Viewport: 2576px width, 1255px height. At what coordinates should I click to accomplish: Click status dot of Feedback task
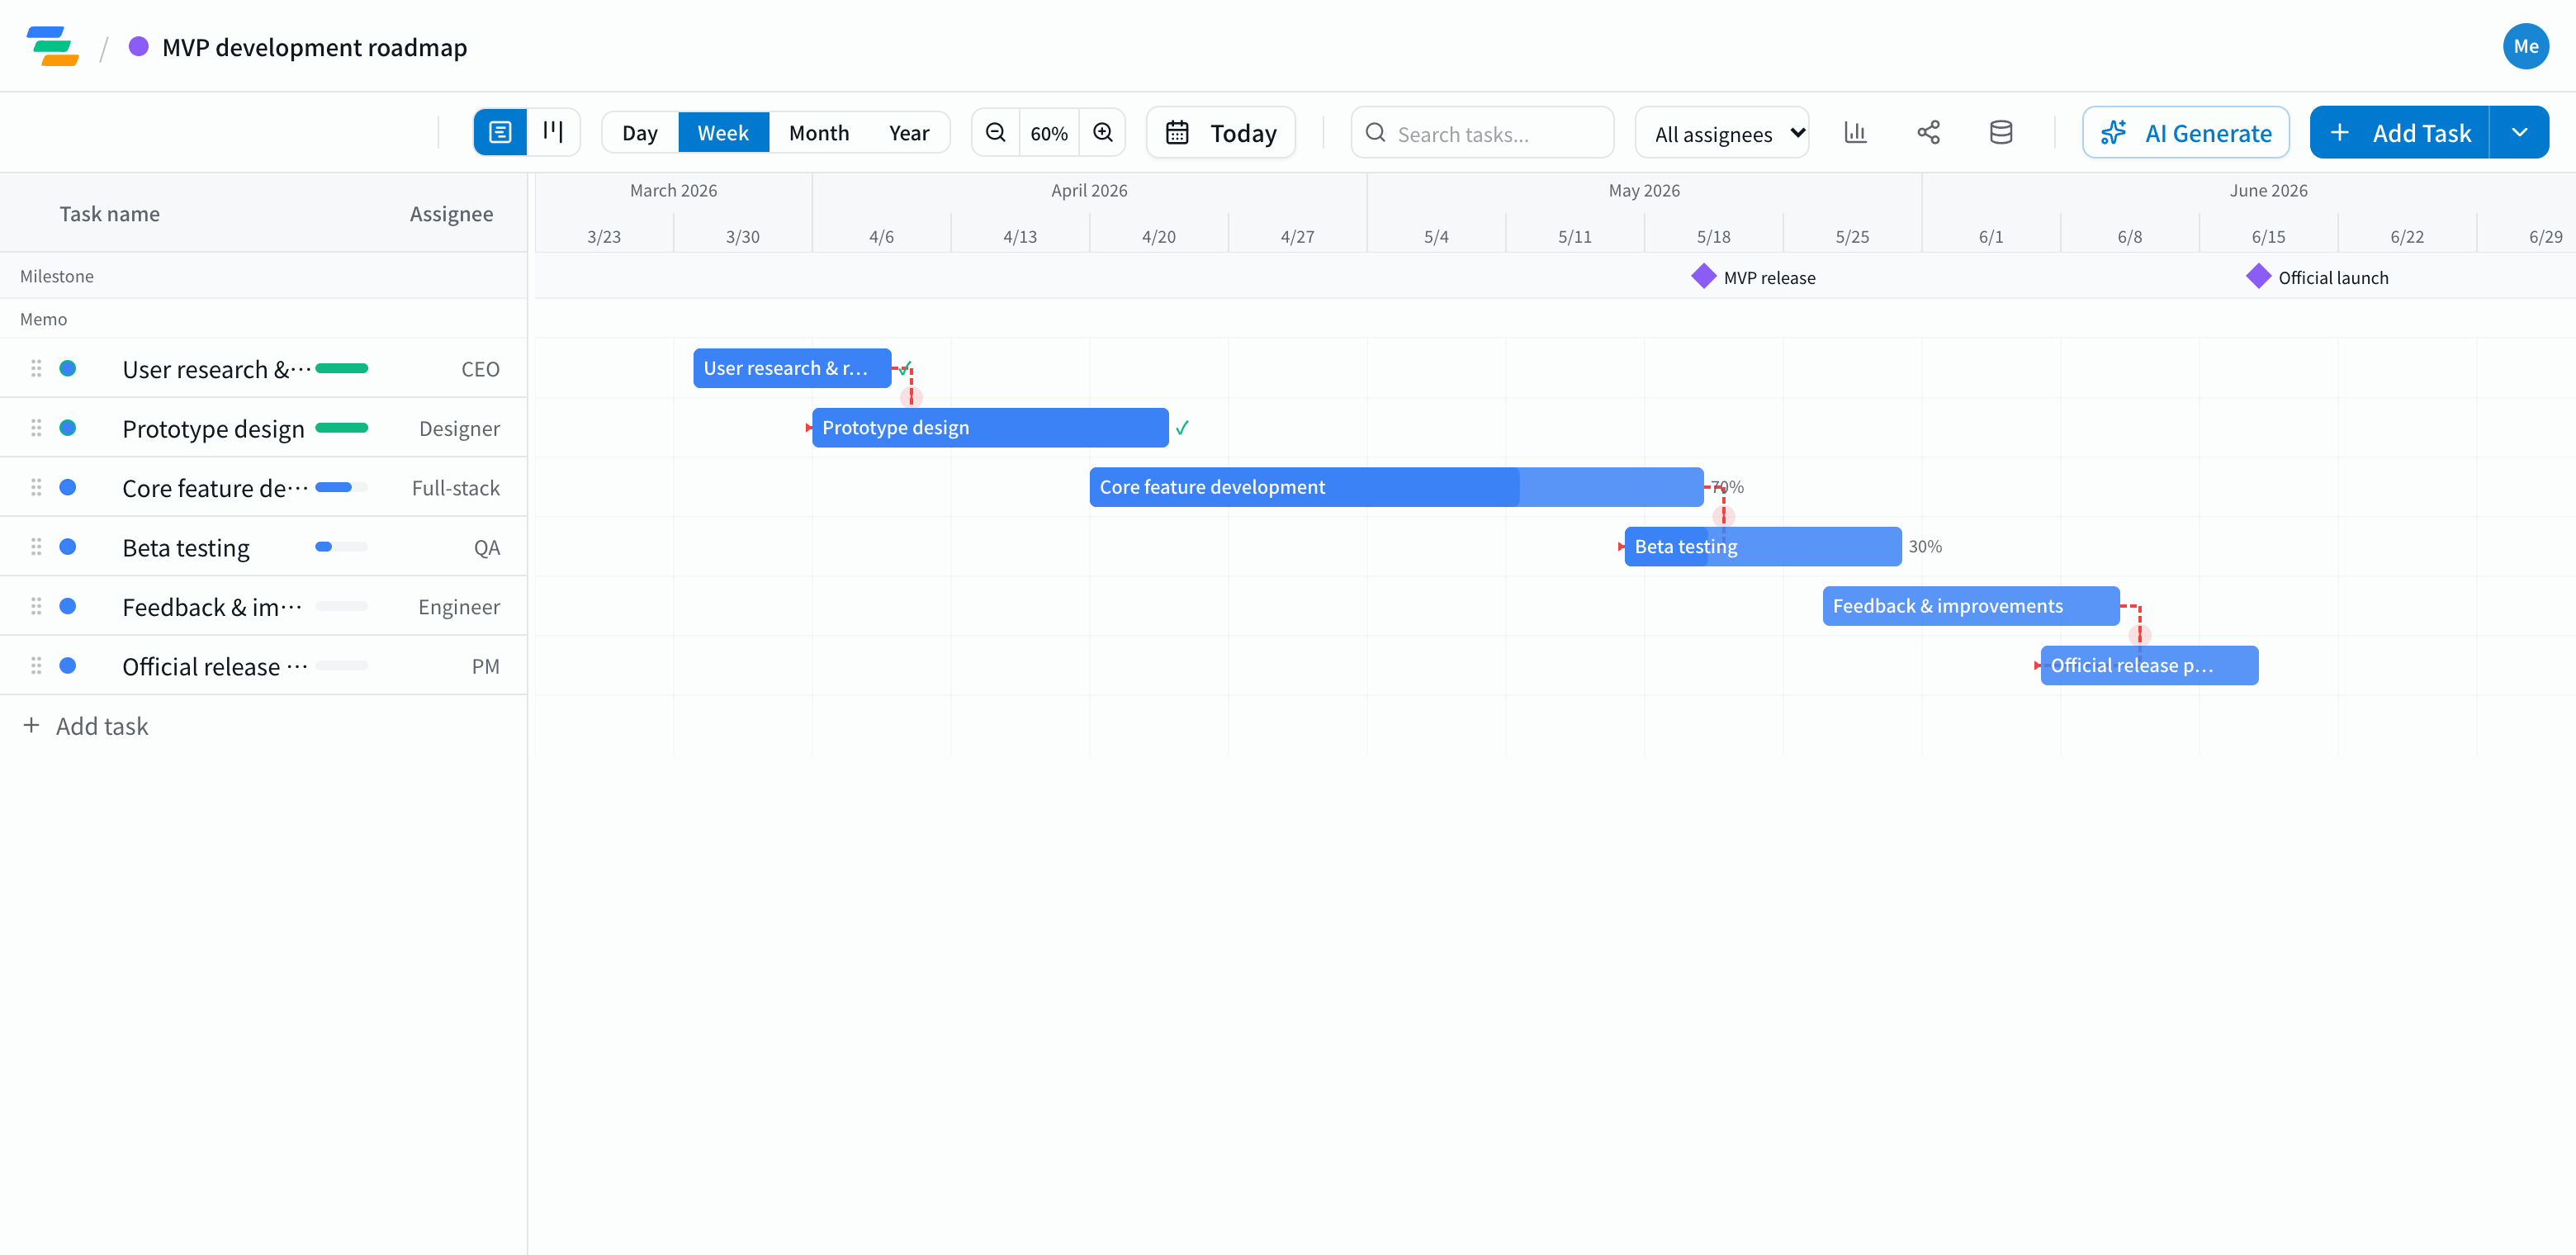coord(68,606)
